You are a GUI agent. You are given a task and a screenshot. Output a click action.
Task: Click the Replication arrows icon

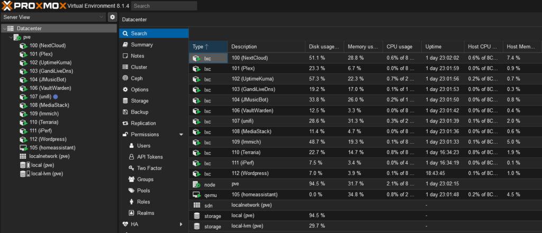click(x=125, y=123)
